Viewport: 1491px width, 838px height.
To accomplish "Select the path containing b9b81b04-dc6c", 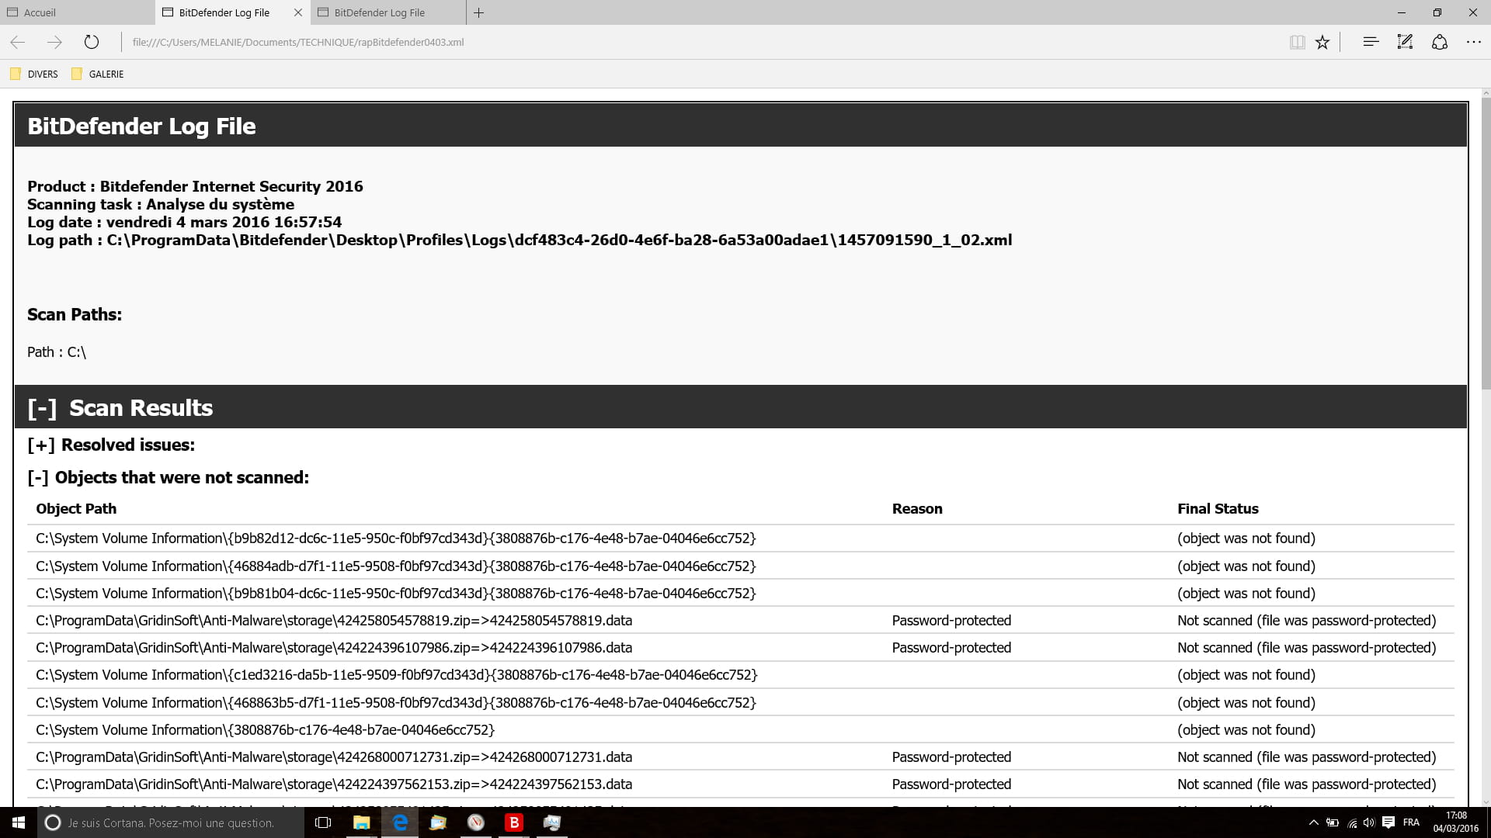I will (x=396, y=594).
